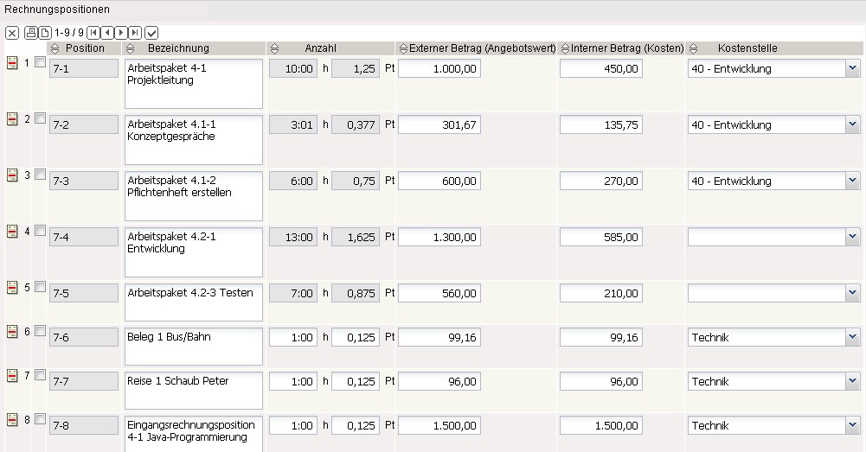
Task: Click internal amount field 450,00
Action: 601,68
